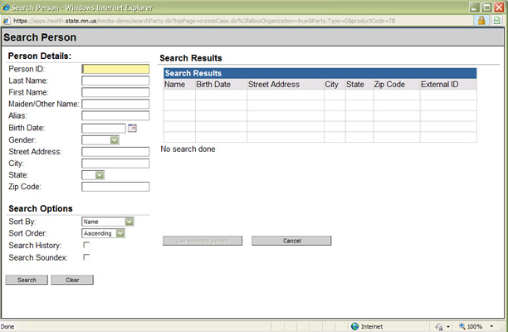Click the Internet Explorer logo in title bar
The image size is (508, 332).
[x=6, y=7]
